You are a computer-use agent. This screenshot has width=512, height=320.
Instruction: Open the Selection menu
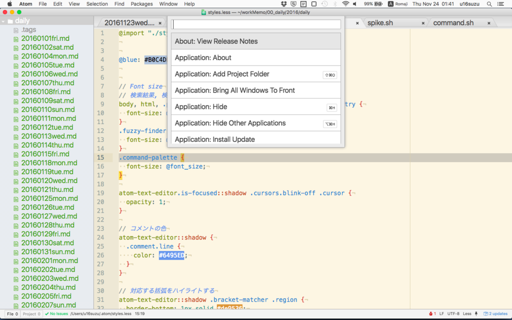(x=97, y=4)
